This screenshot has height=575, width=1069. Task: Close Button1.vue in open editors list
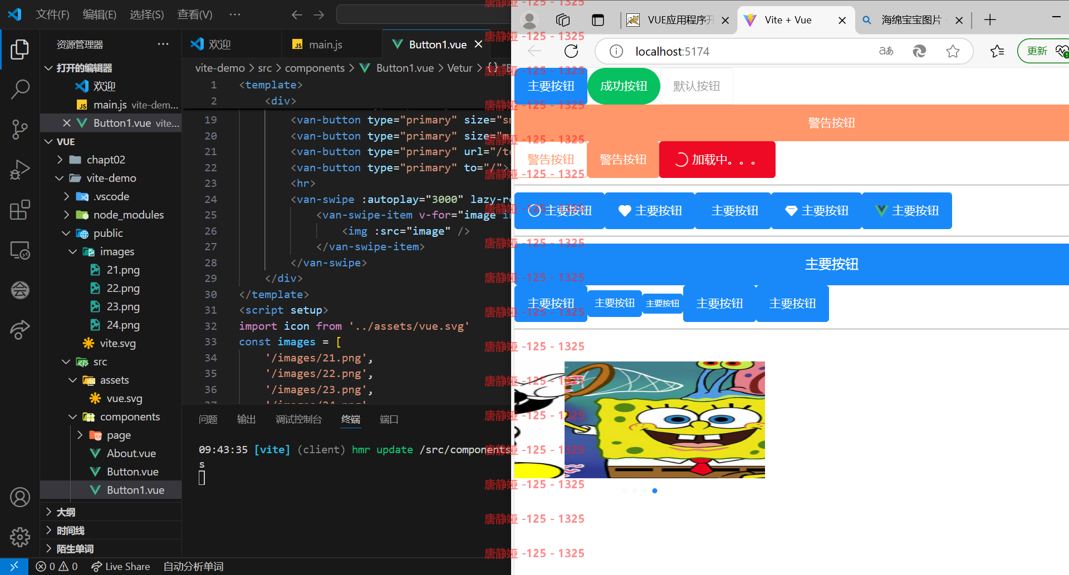[x=67, y=123]
